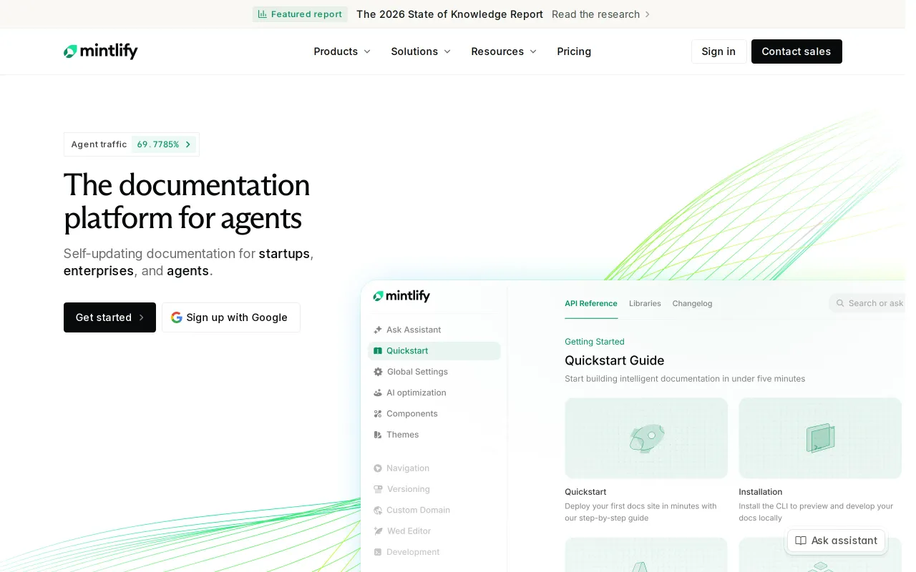Click the Getting Started label
Screen dimensions: 916x572
[595, 342]
